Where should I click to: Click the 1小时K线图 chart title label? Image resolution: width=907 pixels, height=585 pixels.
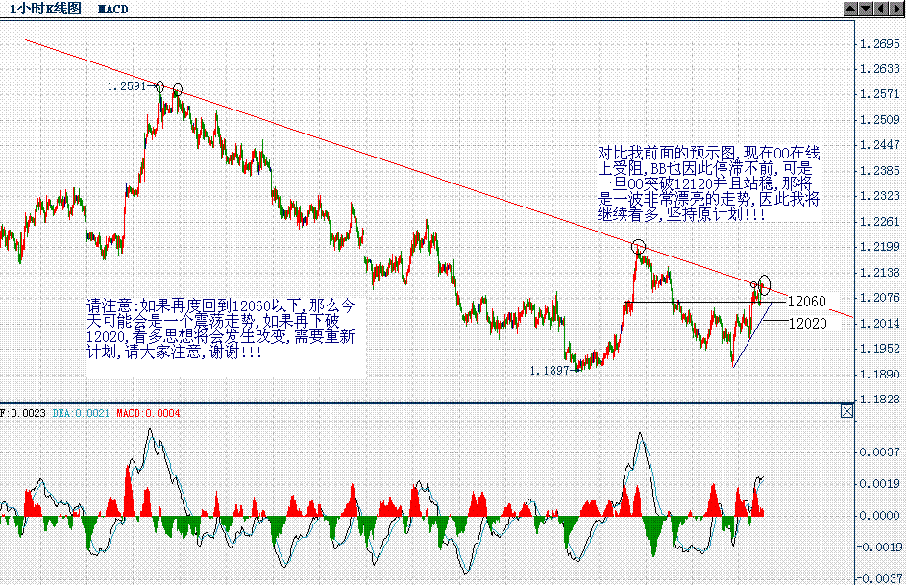click(43, 9)
